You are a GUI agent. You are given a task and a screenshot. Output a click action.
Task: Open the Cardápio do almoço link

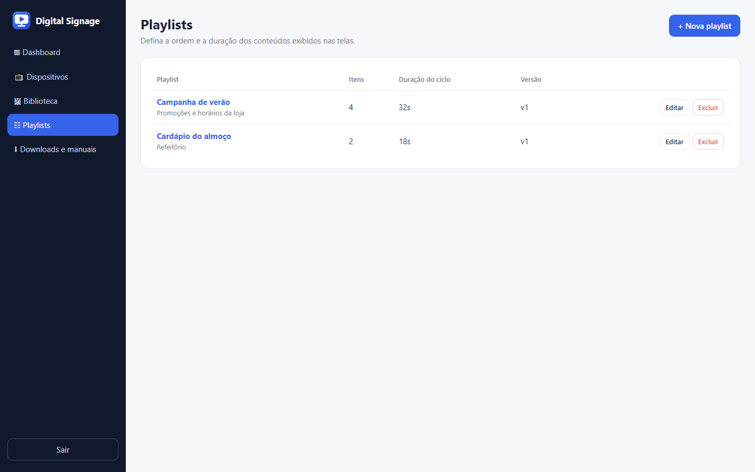194,136
